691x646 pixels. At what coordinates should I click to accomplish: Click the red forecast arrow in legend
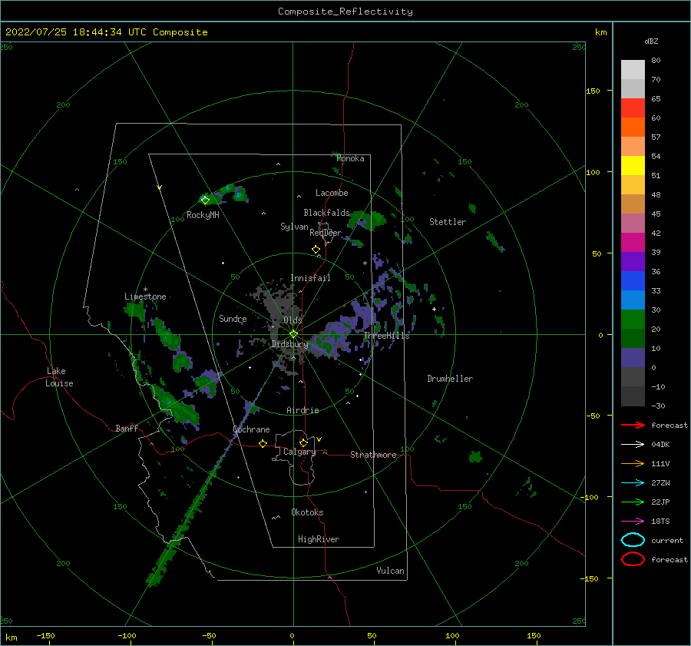click(x=633, y=425)
